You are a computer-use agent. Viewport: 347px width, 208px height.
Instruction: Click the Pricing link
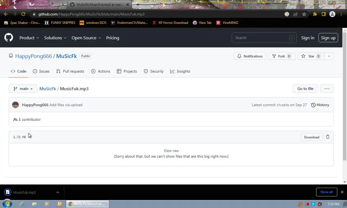tap(113, 38)
